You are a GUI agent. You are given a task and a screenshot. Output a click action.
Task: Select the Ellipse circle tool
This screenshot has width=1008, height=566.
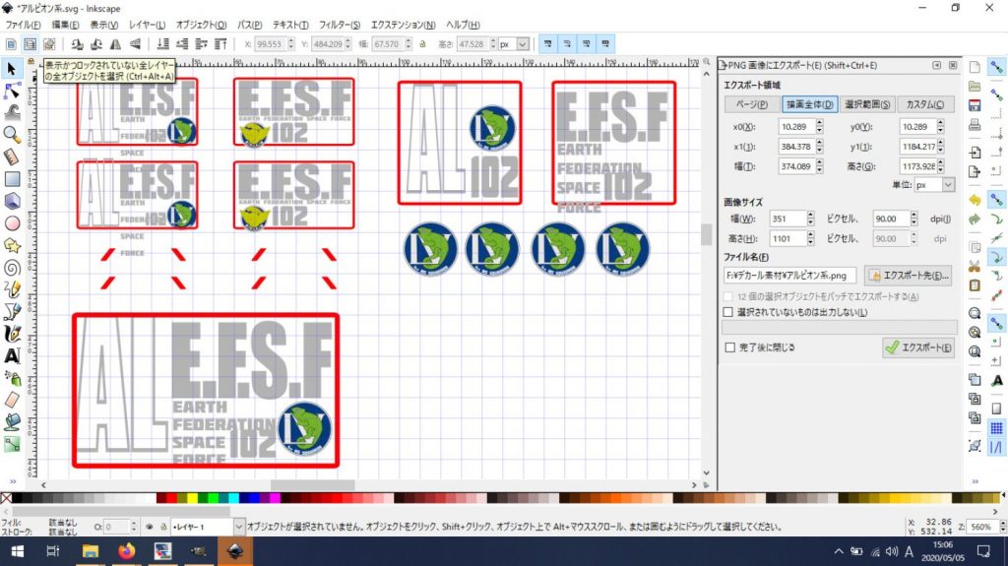[x=12, y=223]
